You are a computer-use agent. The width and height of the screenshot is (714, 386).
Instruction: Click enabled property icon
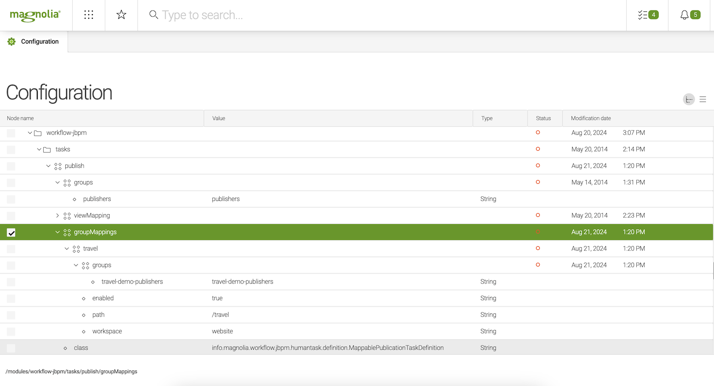84,299
